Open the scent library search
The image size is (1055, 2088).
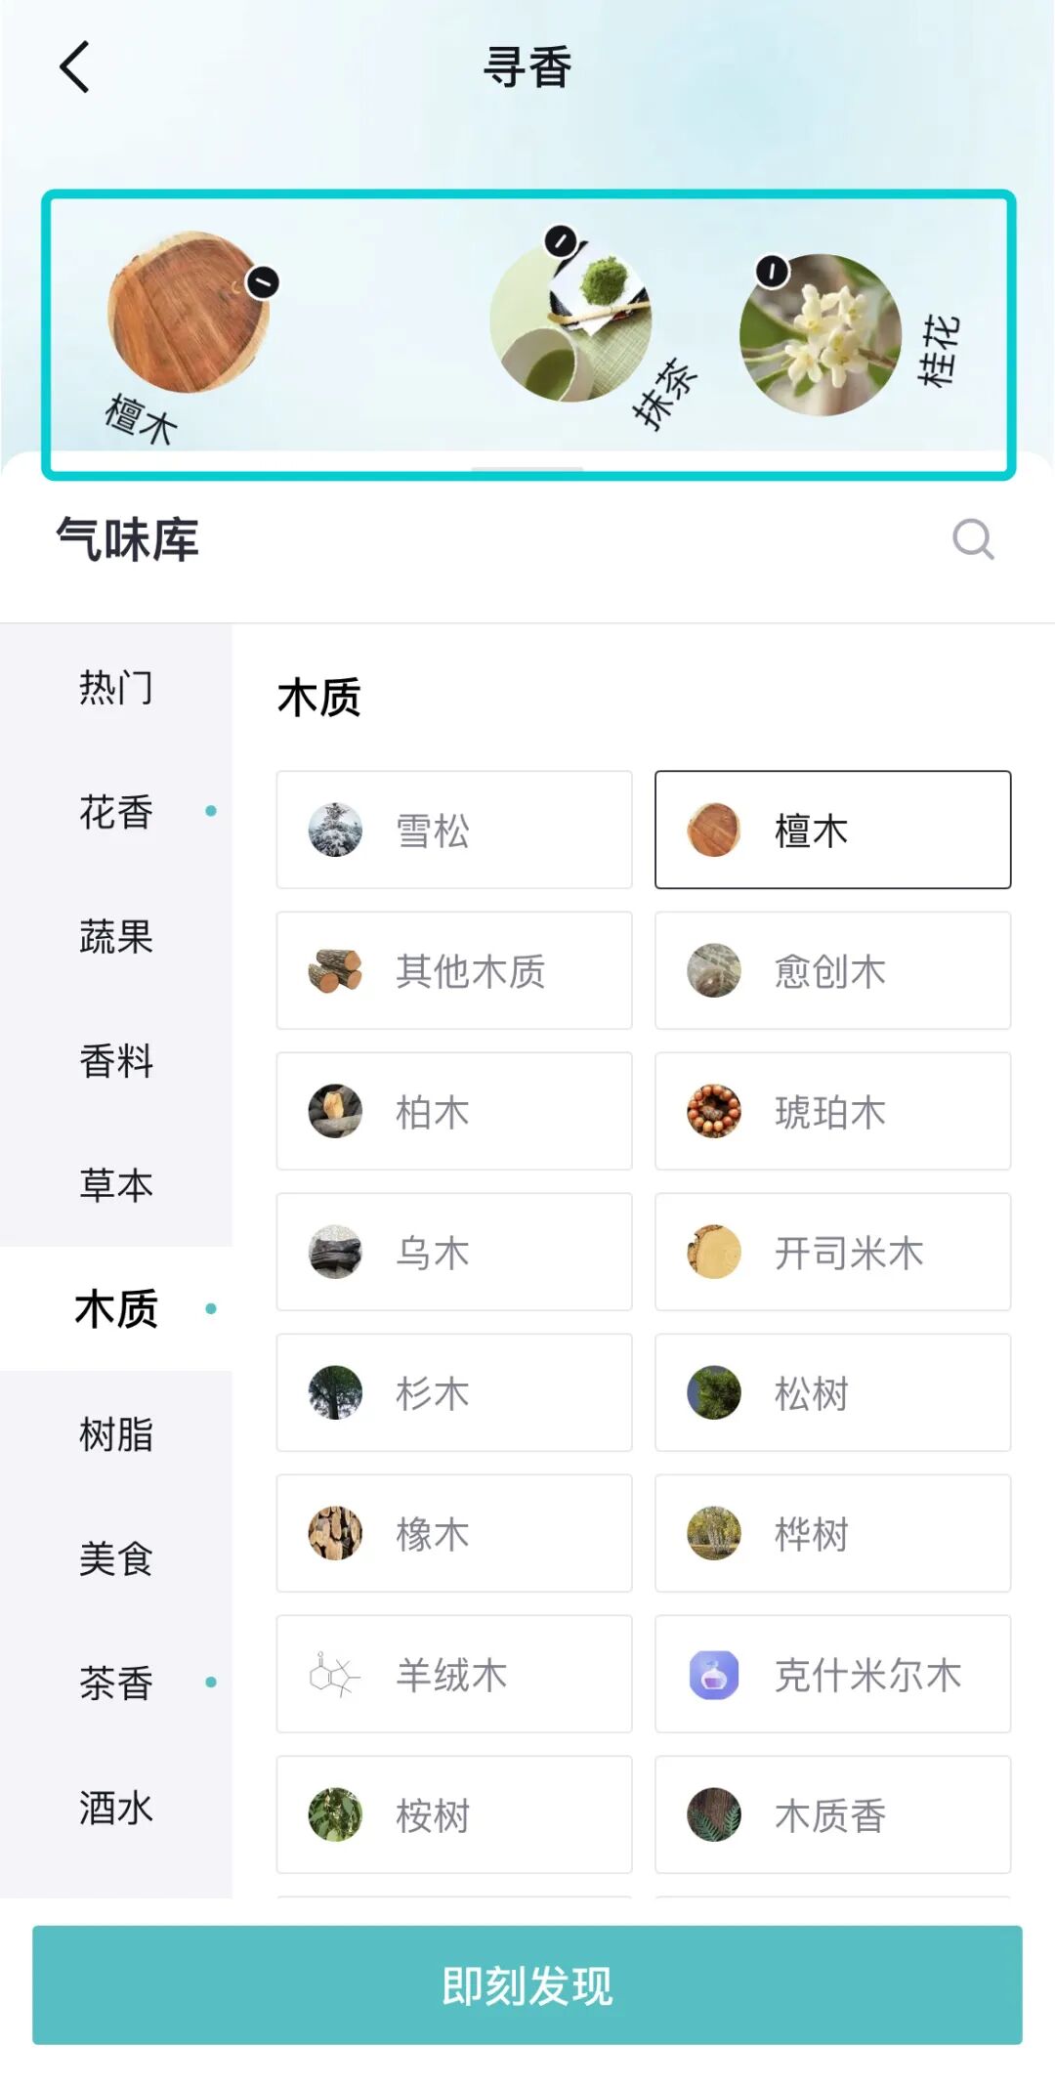pos(972,538)
